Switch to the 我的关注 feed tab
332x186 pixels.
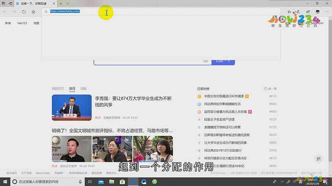[58, 89]
